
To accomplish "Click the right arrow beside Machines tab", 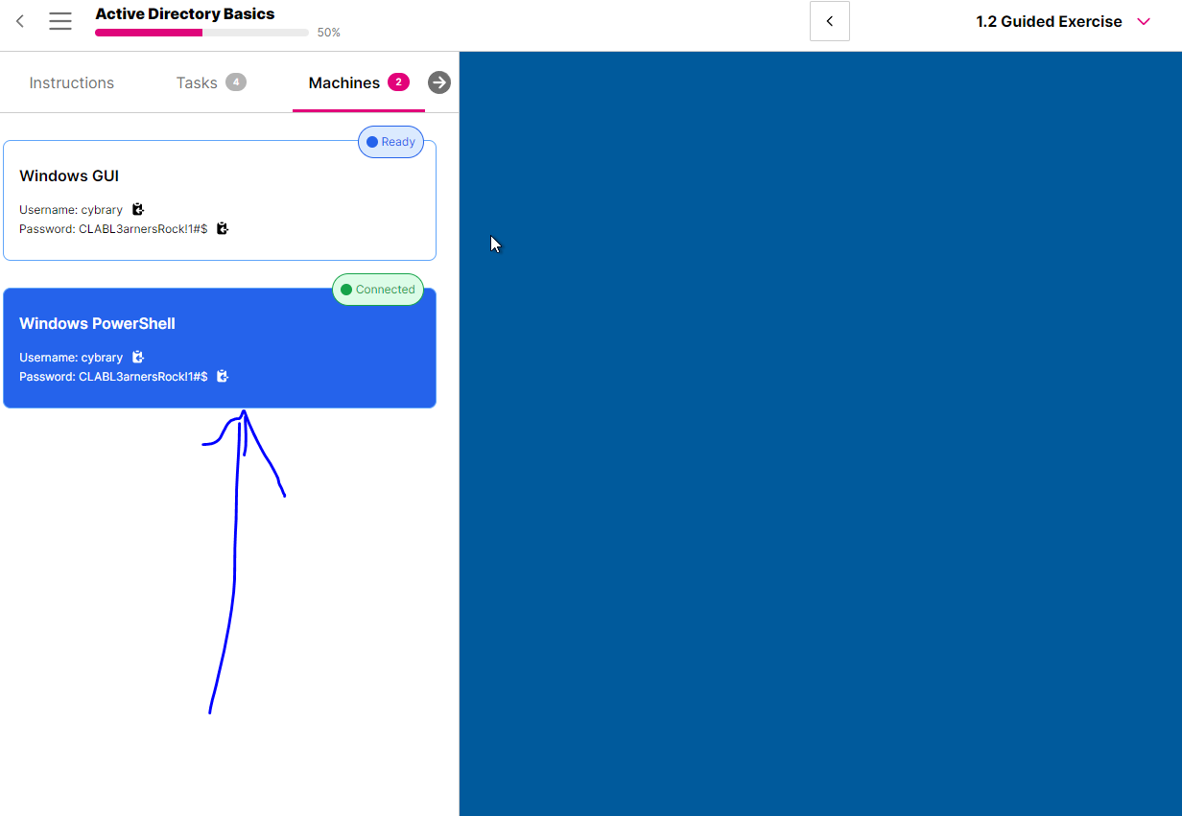I will point(439,82).
